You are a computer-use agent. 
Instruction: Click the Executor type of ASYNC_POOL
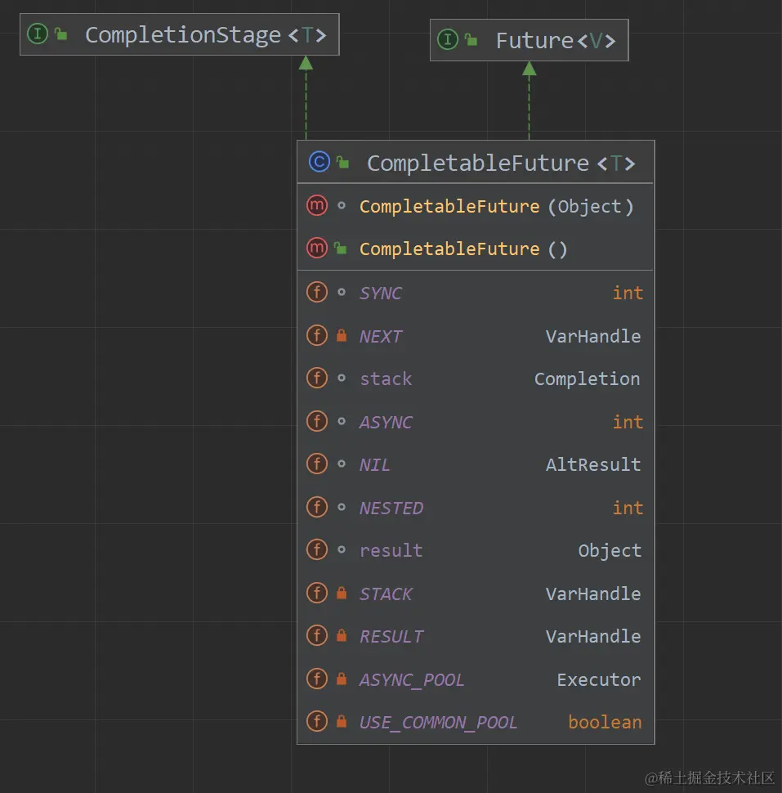599,679
